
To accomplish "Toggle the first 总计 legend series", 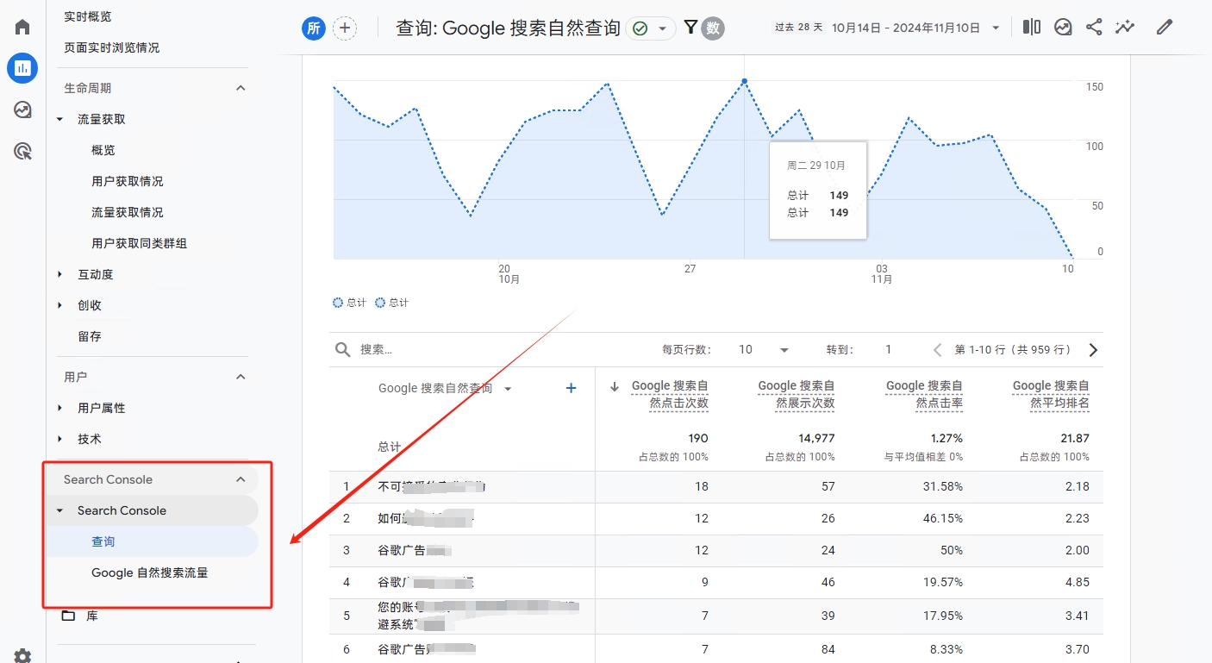I will point(350,303).
